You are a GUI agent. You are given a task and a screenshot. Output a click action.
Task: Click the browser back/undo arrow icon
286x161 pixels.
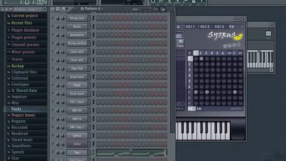[11, 9]
